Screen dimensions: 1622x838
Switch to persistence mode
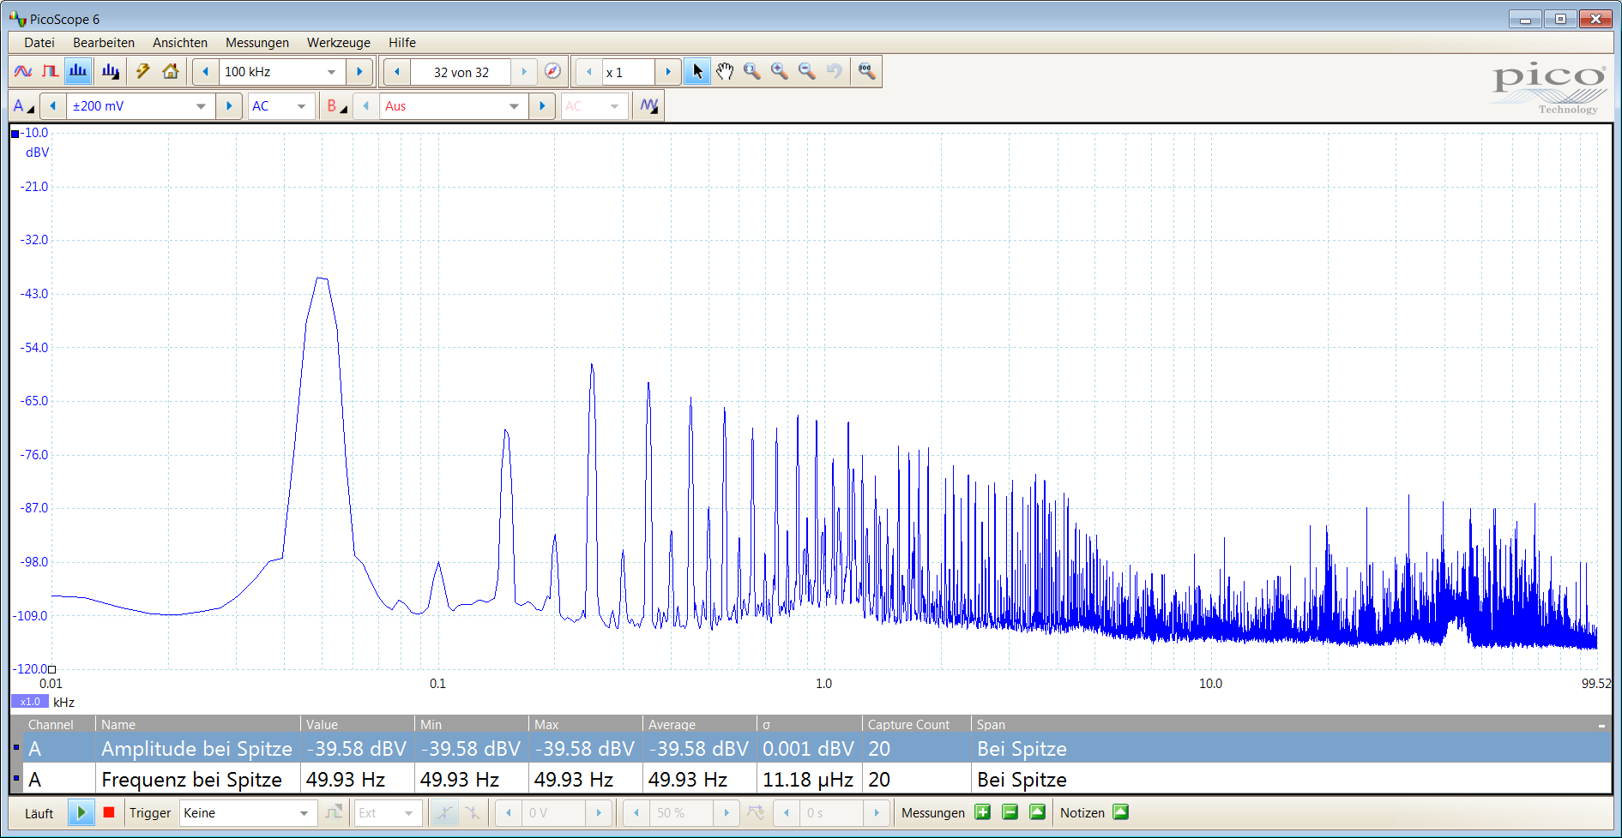51,71
